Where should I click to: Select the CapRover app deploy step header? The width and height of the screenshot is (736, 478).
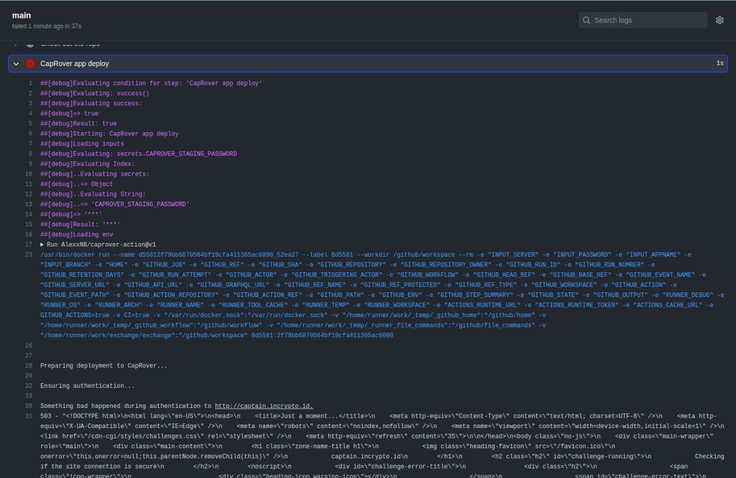pyautogui.click(x=368, y=64)
